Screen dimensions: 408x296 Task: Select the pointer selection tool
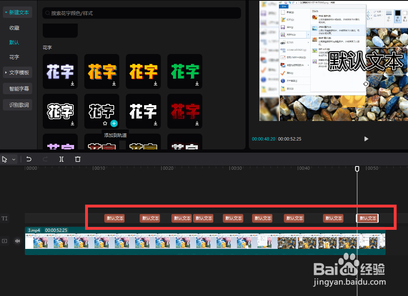(x=5, y=159)
